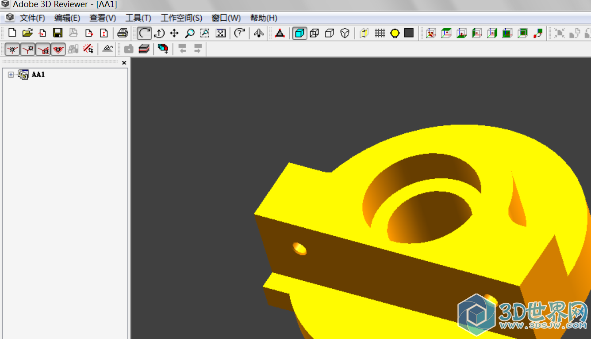
Task: Open the 查看(V) menu
Action: click(x=103, y=18)
